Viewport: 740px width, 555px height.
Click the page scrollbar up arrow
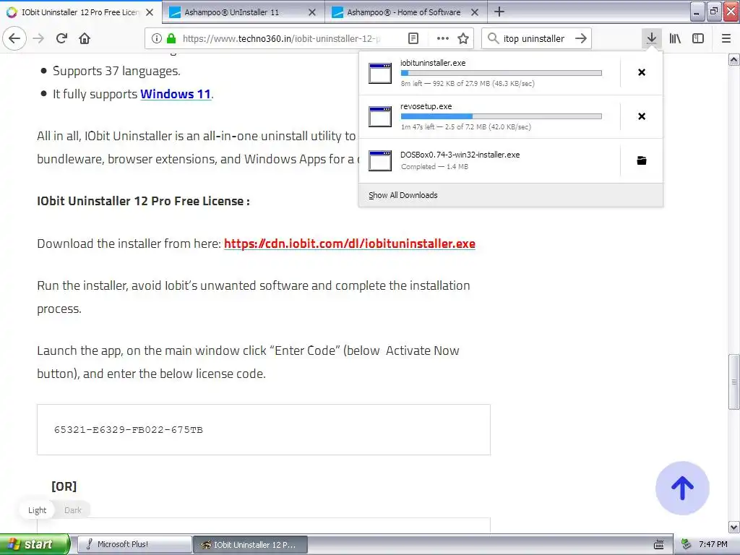point(734,59)
